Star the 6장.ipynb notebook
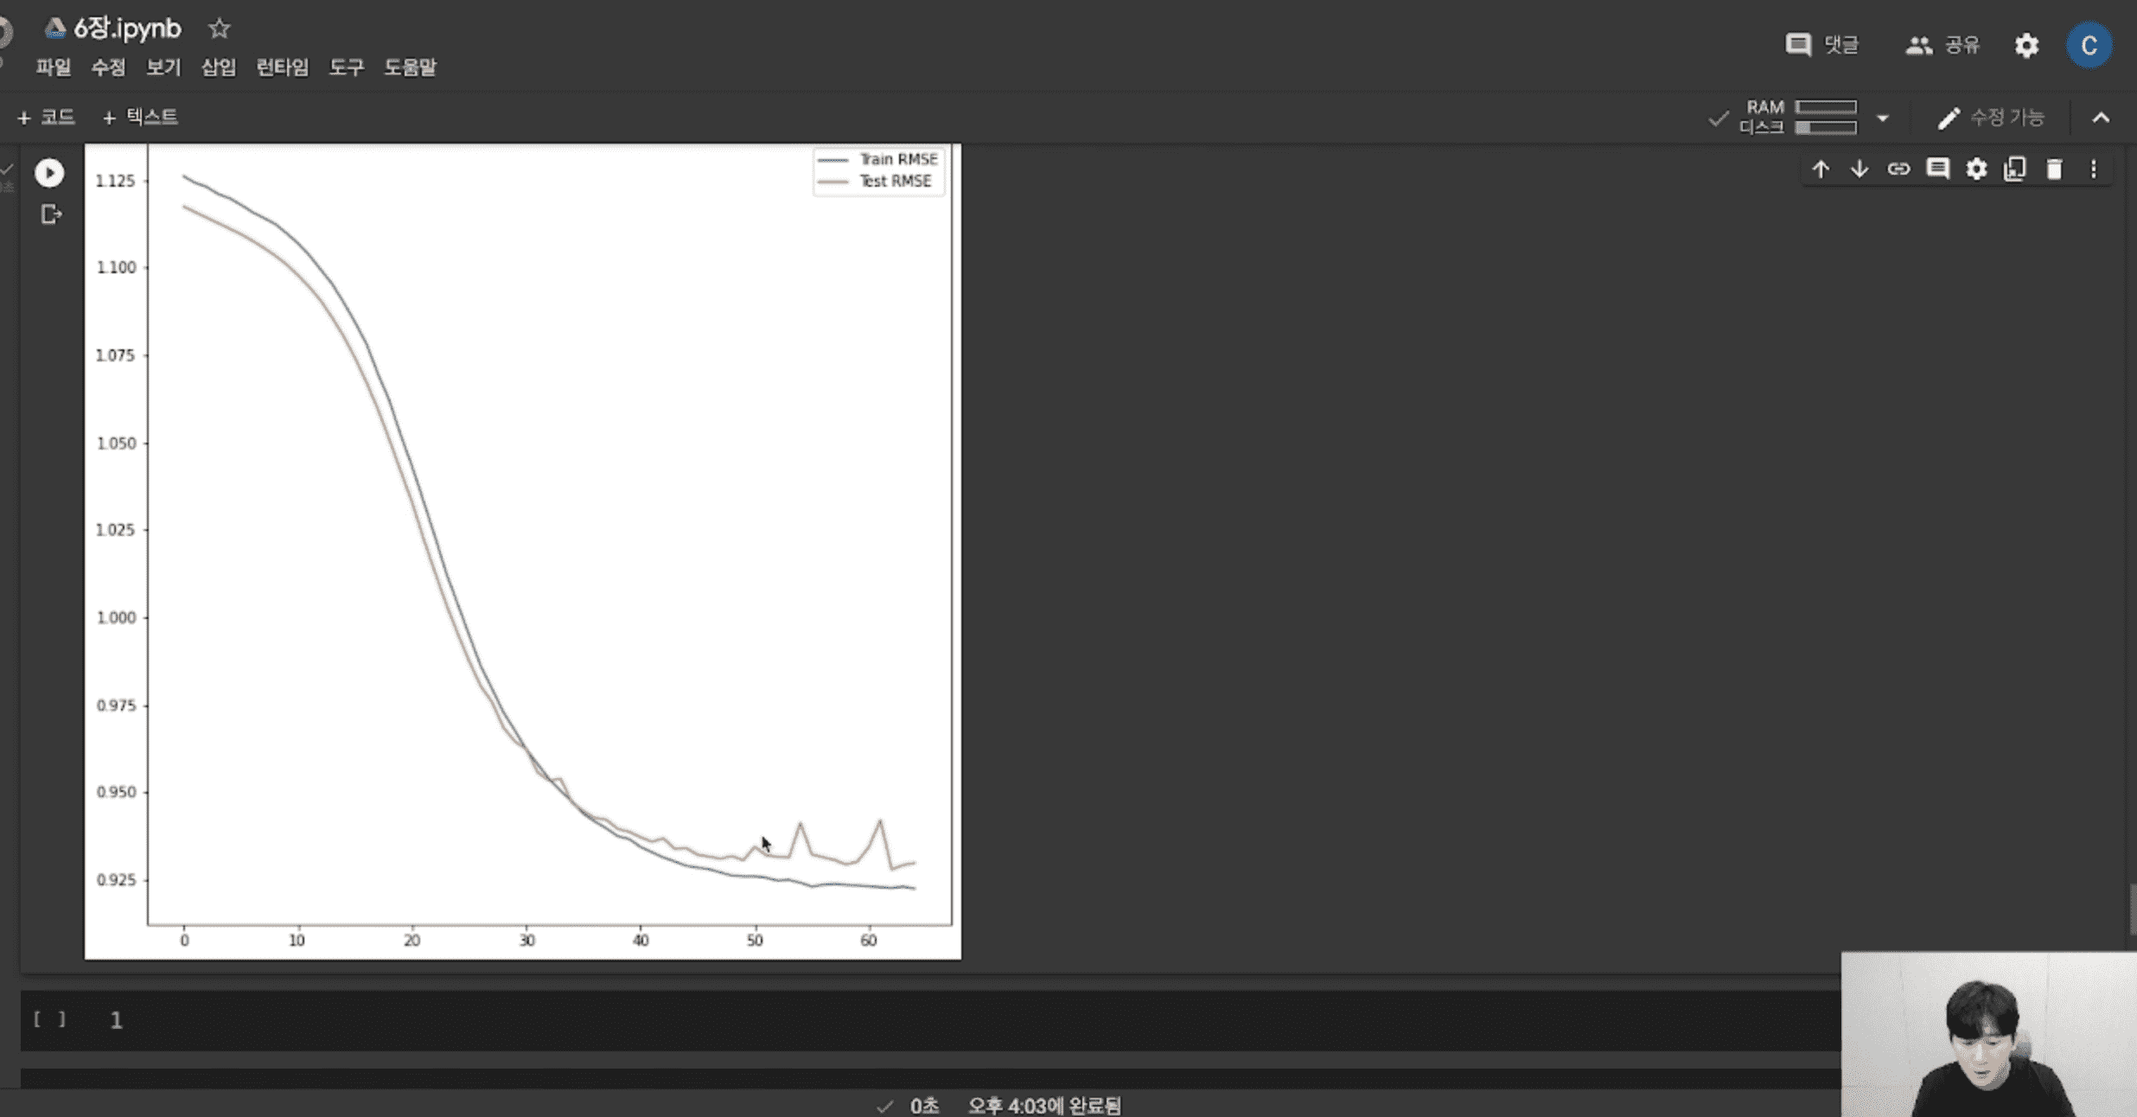 pyautogui.click(x=219, y=29)
